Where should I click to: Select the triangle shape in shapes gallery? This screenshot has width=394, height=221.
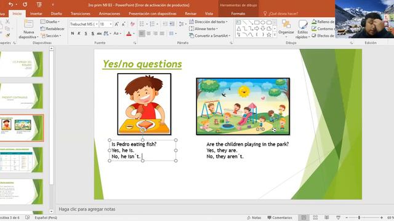(x=238, y=29)
